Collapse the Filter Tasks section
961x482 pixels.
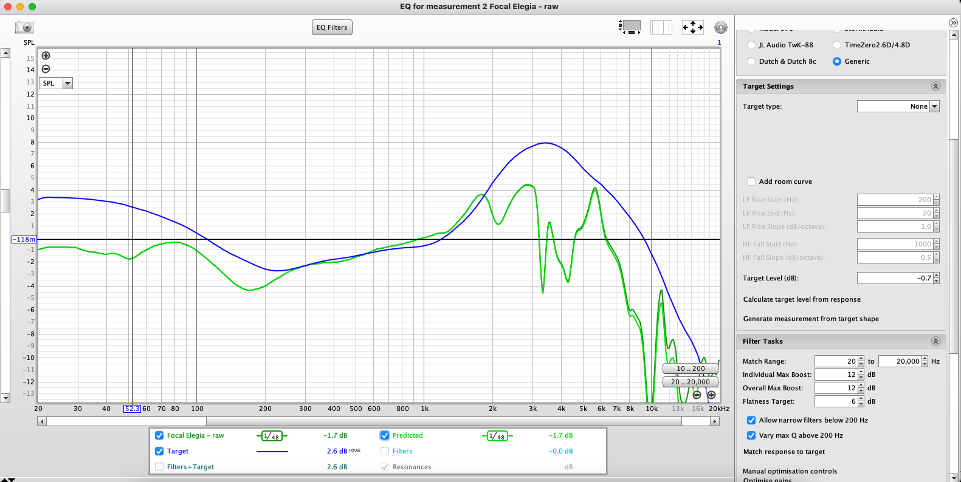coord(936,341)
